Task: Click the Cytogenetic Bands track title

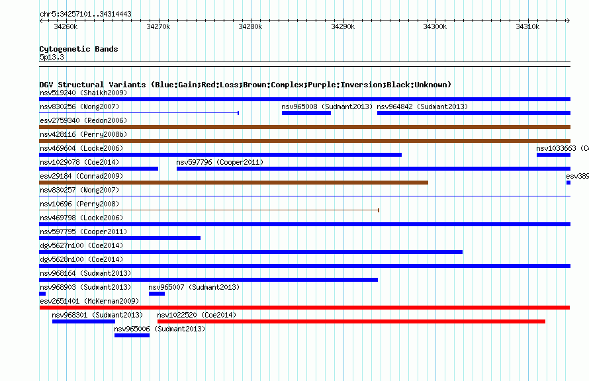Action: (79, 49)
